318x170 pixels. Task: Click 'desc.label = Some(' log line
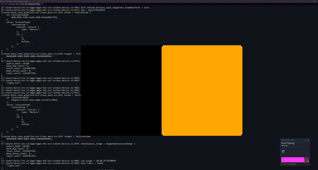coord(52,163)
